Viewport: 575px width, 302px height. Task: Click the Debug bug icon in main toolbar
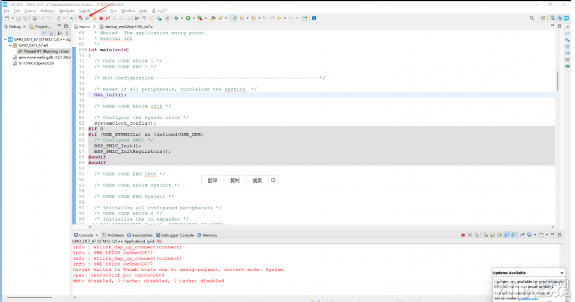click(176, 18)
